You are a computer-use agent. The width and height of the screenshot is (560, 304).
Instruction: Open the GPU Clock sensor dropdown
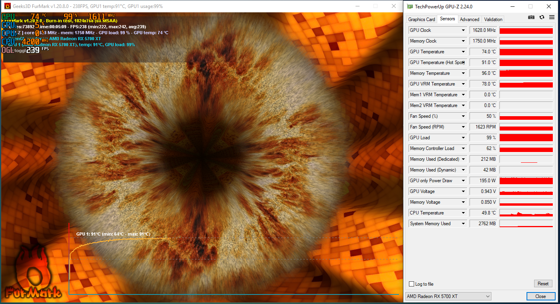pos(463,30)
